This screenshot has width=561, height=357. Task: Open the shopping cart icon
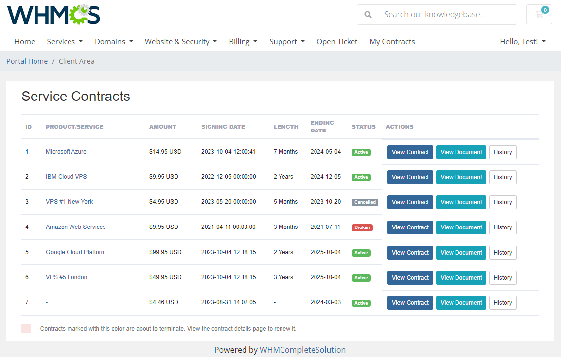pos(539,14)
